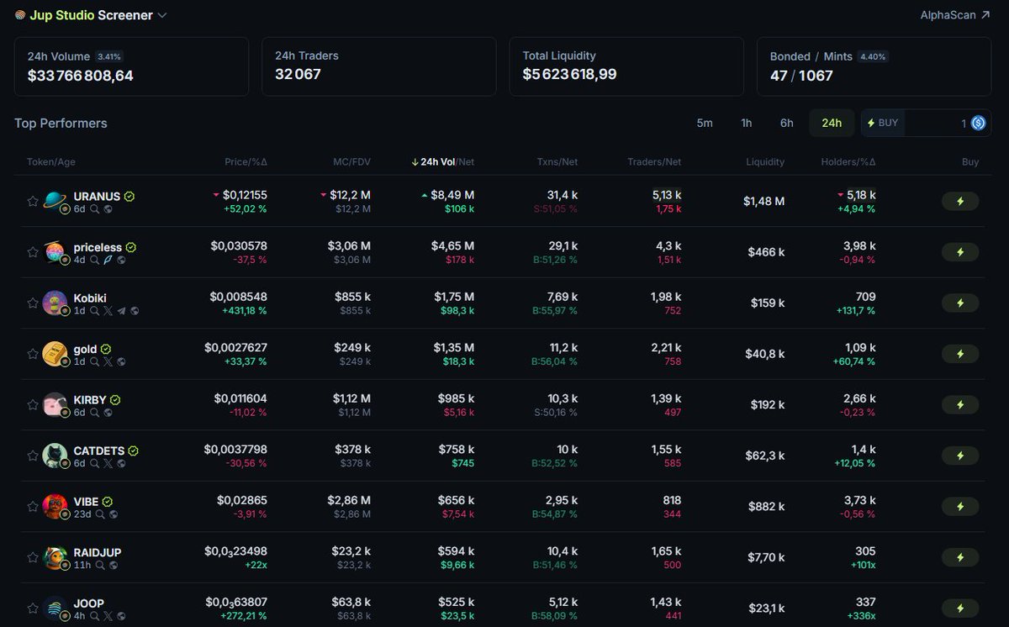1009x627 pixels.
Task: Select the 24h timeframe tab
Action: coord(832,123)
